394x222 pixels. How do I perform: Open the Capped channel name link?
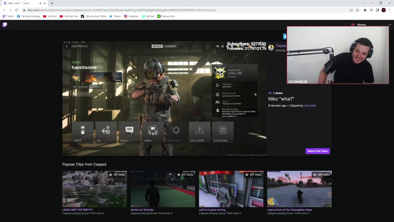(281, 46)
